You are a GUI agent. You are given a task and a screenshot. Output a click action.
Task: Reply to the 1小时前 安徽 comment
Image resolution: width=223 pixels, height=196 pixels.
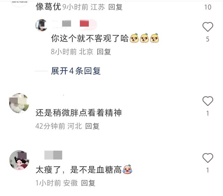(88, 183)
